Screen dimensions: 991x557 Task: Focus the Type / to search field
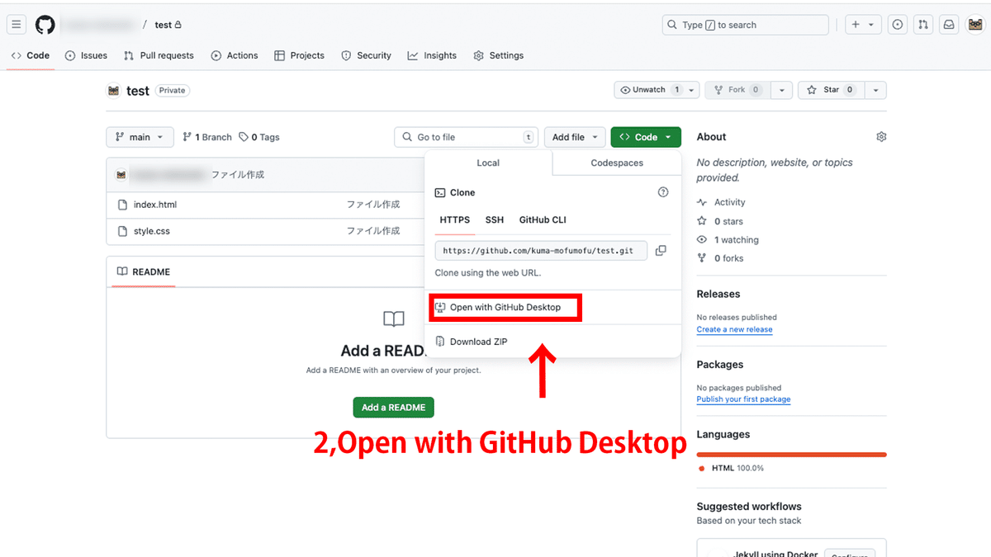click(746, 25)
